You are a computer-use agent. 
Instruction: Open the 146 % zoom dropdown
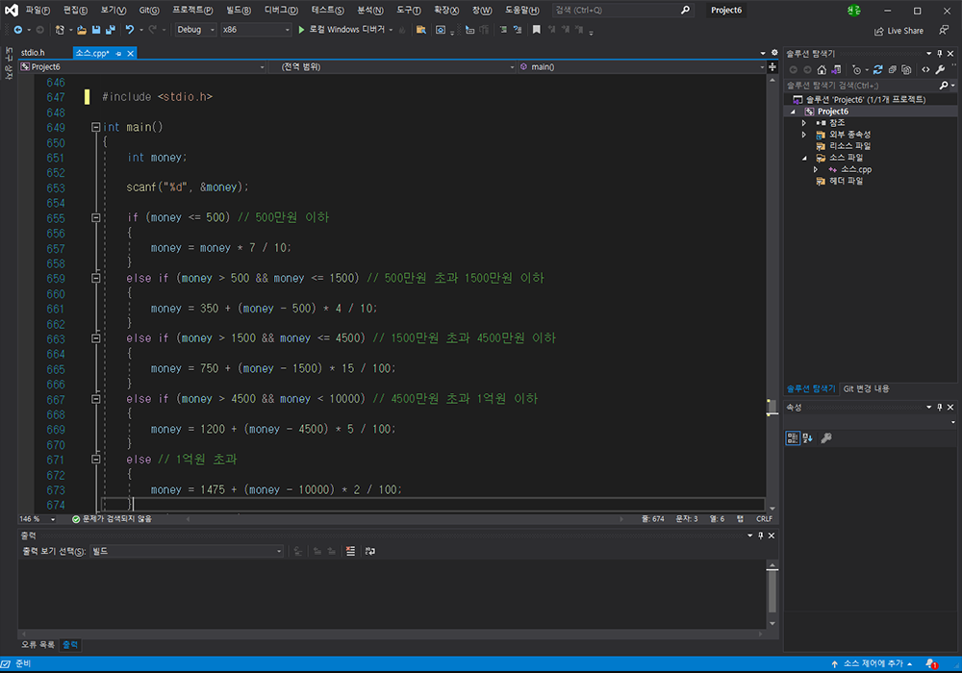coord(38,519)
